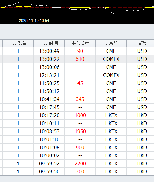Click the profit value 1000
Viewport: 154px width, 182px height.
click(x=80, y=115)
